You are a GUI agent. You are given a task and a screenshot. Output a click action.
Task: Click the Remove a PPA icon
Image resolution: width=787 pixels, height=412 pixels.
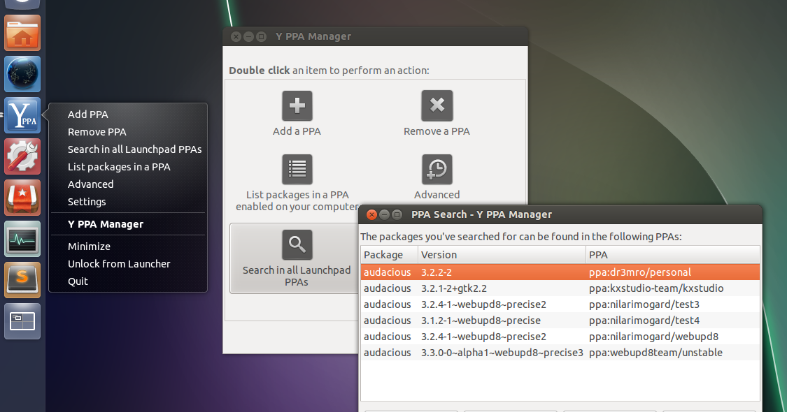click(437, 105)
